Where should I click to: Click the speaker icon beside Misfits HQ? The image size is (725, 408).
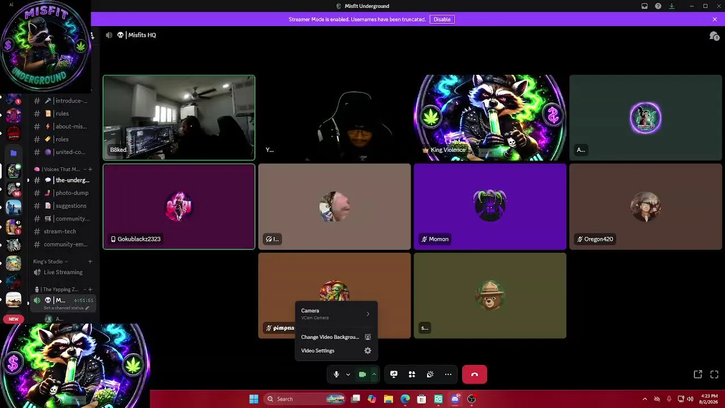coord(109,35)
